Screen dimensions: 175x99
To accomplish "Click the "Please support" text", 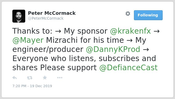I will pyautogui.click(x=68, y=68).
